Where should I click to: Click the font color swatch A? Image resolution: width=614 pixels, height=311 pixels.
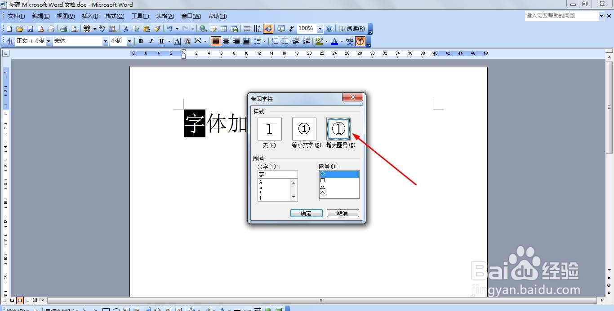pos(334,41)
